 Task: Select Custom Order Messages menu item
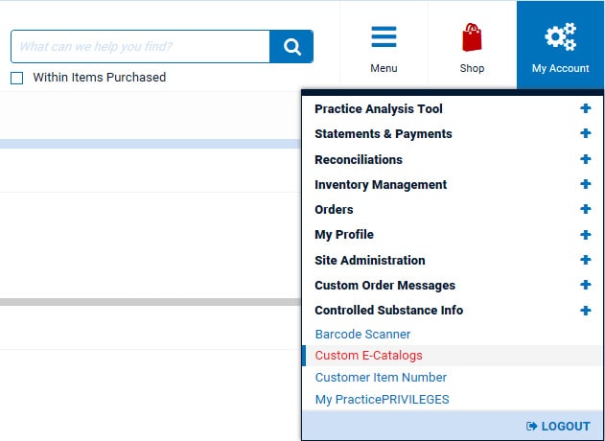(x=384, y=285)
